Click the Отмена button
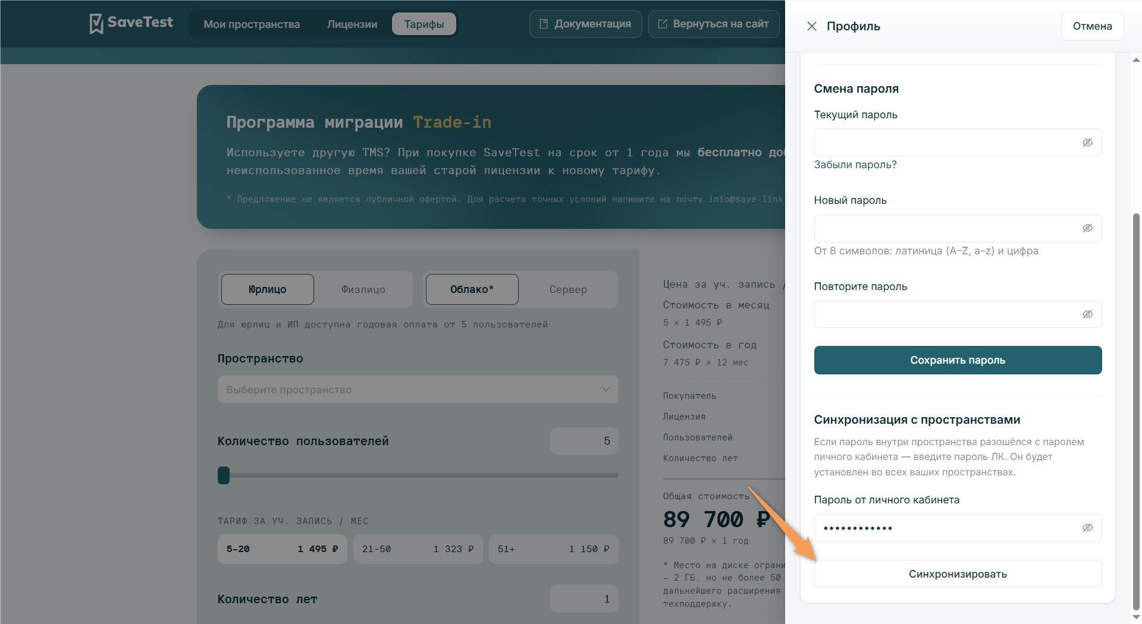Viewport: 1142px width, 624px height. point(1092,26)
